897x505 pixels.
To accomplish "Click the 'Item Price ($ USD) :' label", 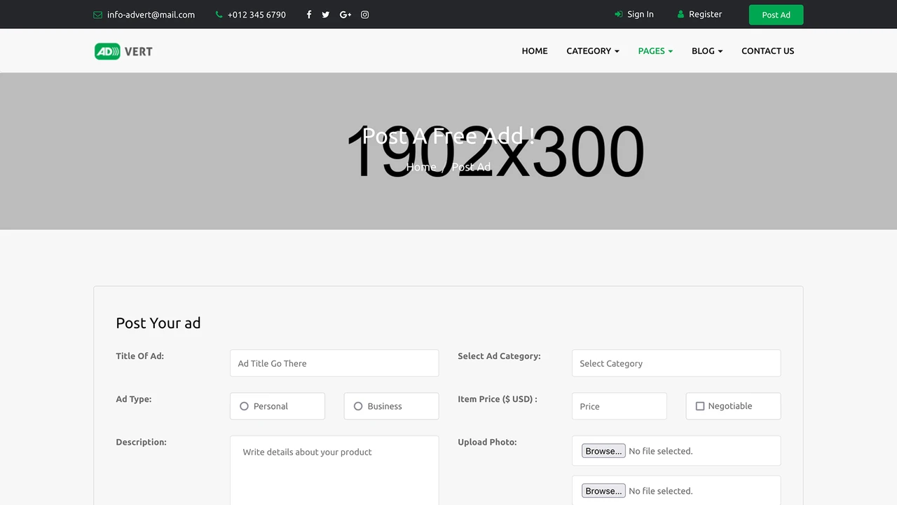I will (498, 399).
